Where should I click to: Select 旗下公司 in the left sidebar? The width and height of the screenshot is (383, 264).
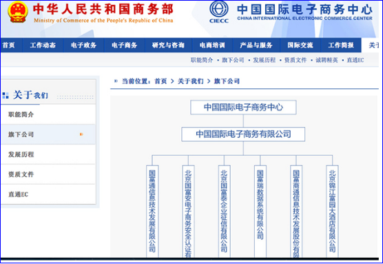coord(48,134)
